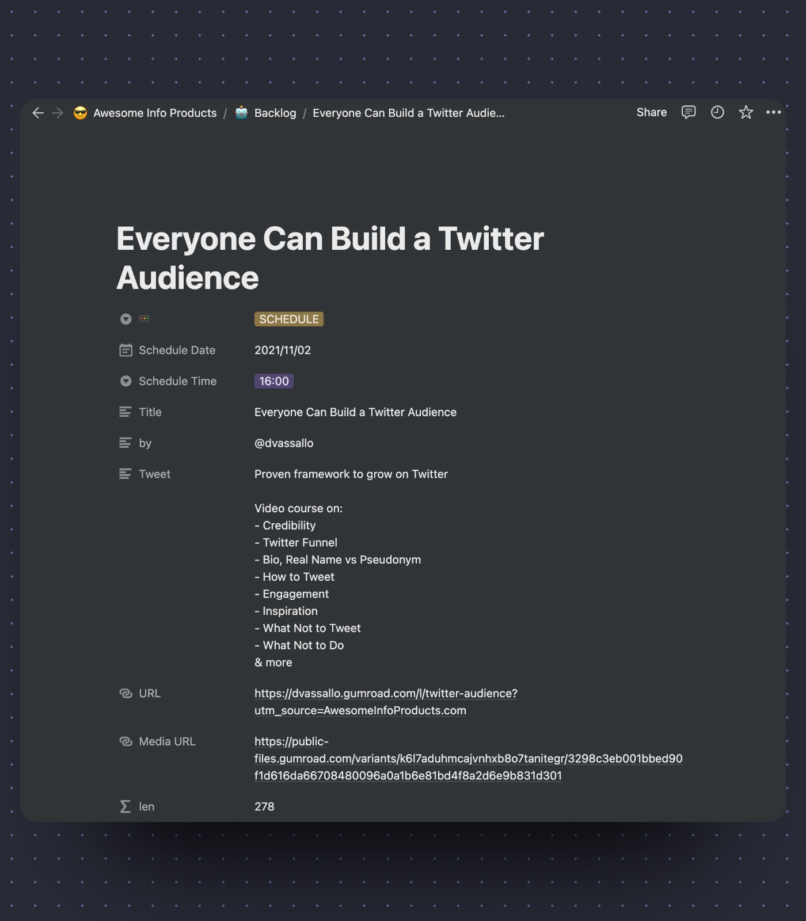Click the len value 278
This screenshot has height=921, width=806.
coord(264,807)
